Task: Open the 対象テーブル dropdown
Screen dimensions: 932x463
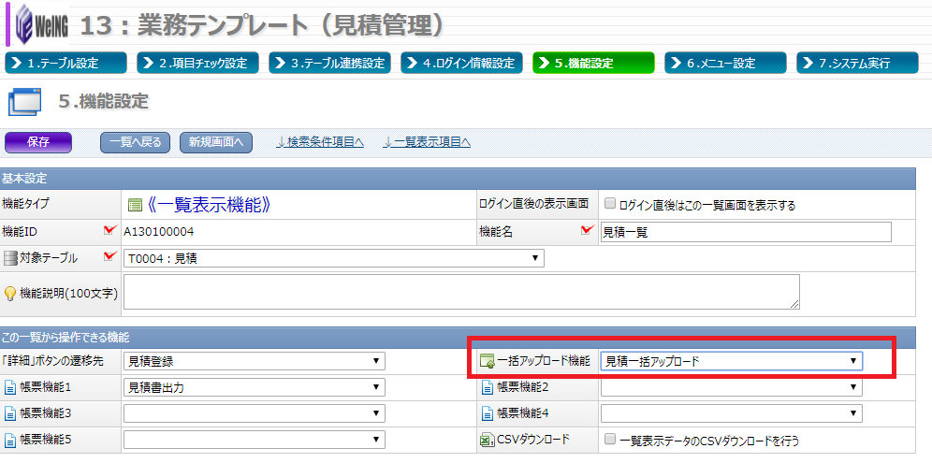Action: (333, 258)
